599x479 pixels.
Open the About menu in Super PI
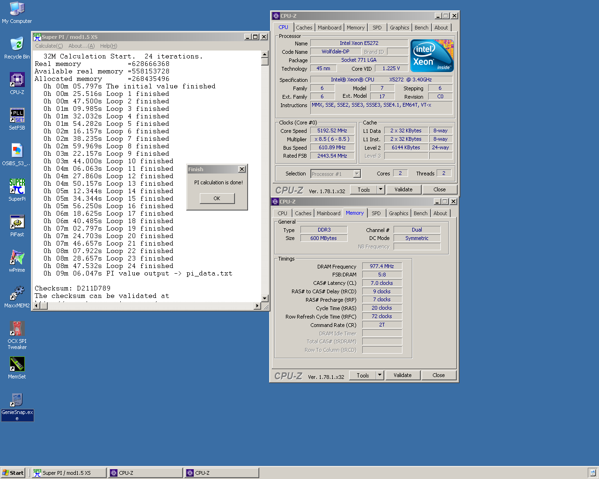pyautogui.click(x=81, y=46)
